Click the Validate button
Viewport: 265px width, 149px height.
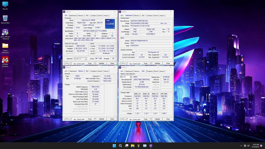point(101,63)
